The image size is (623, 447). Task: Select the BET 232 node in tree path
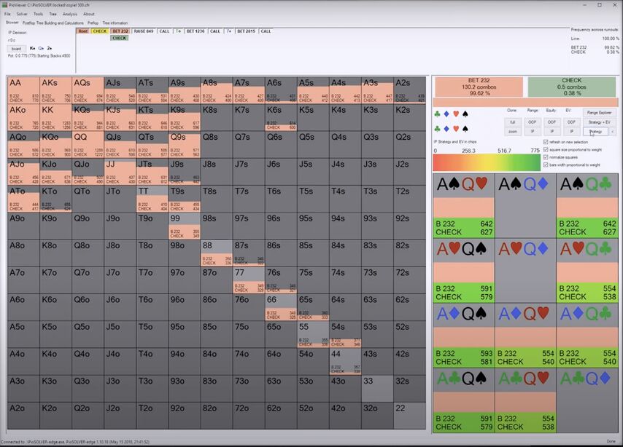click(x=120, y=31)
